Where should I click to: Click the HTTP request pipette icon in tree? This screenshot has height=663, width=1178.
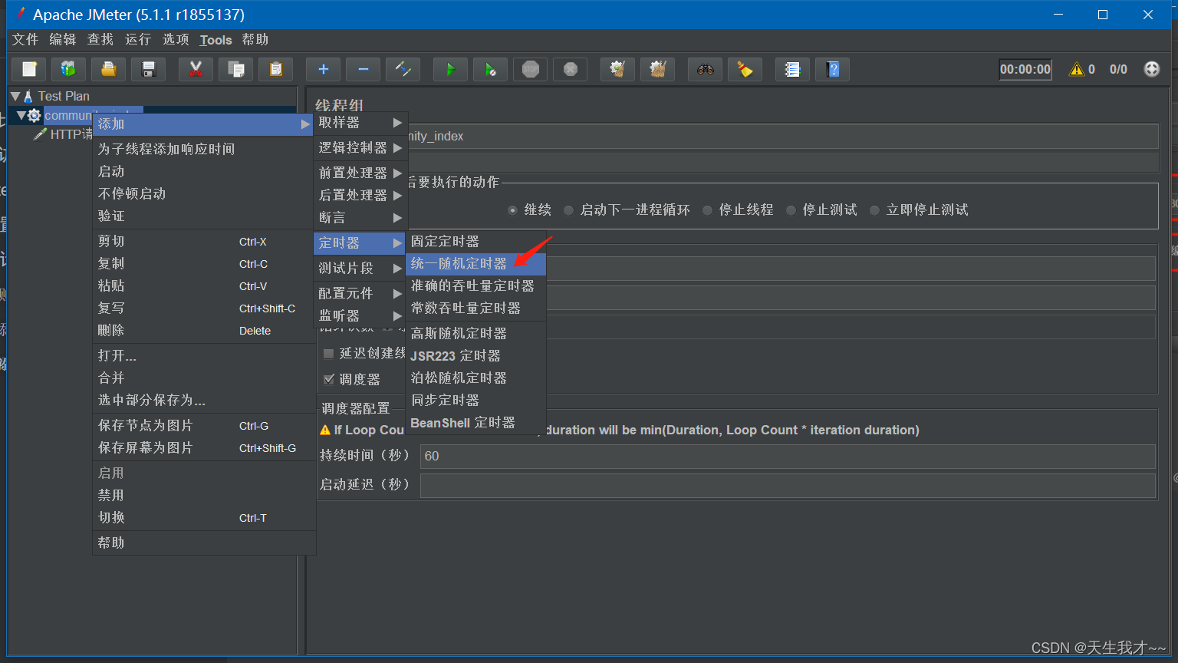41,134
